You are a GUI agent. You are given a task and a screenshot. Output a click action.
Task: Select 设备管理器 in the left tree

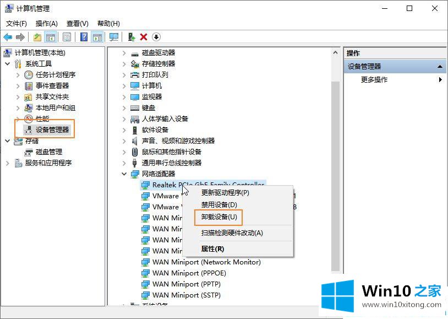[x=52, y=130]
